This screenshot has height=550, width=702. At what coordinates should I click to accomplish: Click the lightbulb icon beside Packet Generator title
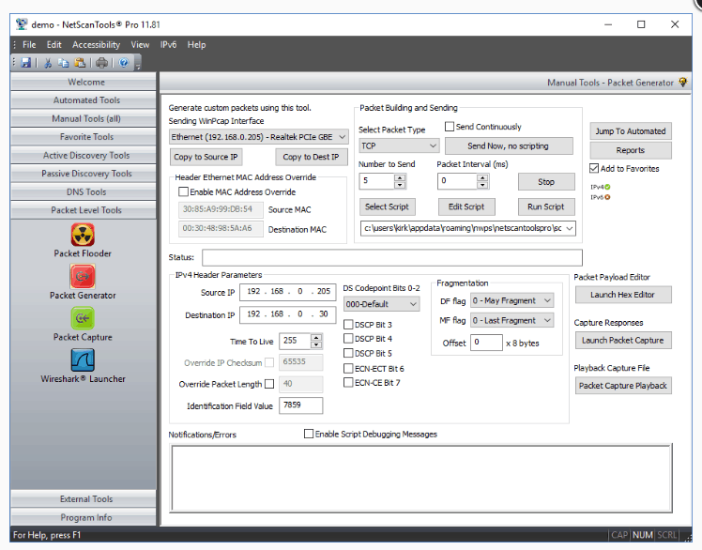(x=682, y=83)
